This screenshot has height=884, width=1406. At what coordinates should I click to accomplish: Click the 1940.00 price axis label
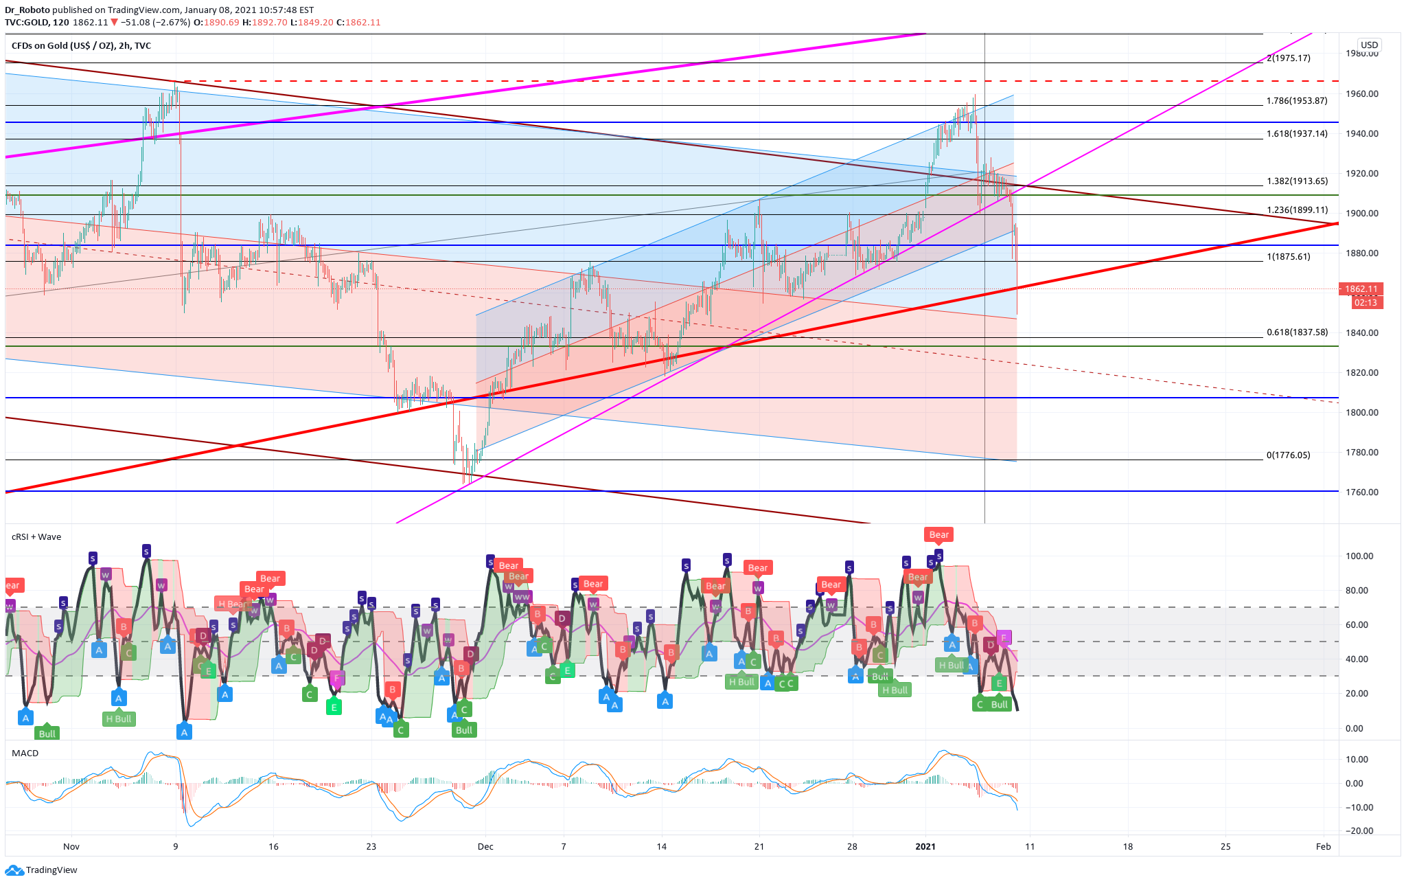click(x=1362, y=134)
